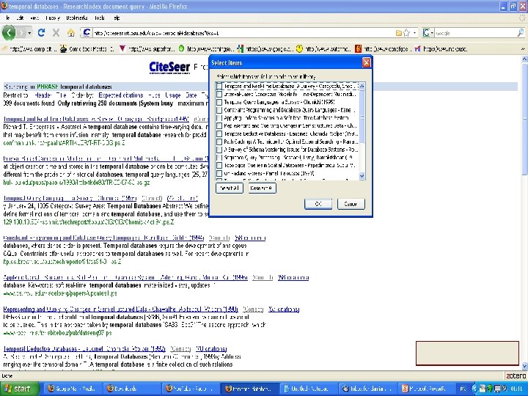Open the superhero bookmark with red V icon
The width and height of the screenshot is (528, 396).
147,49
